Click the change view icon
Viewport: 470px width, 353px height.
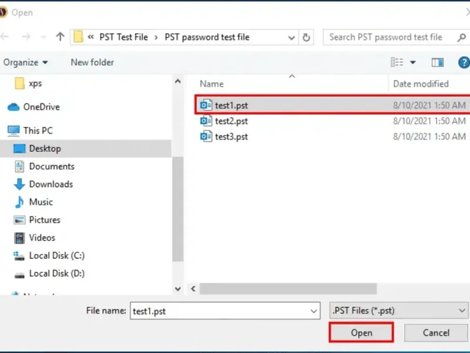(x=398, y=62)
